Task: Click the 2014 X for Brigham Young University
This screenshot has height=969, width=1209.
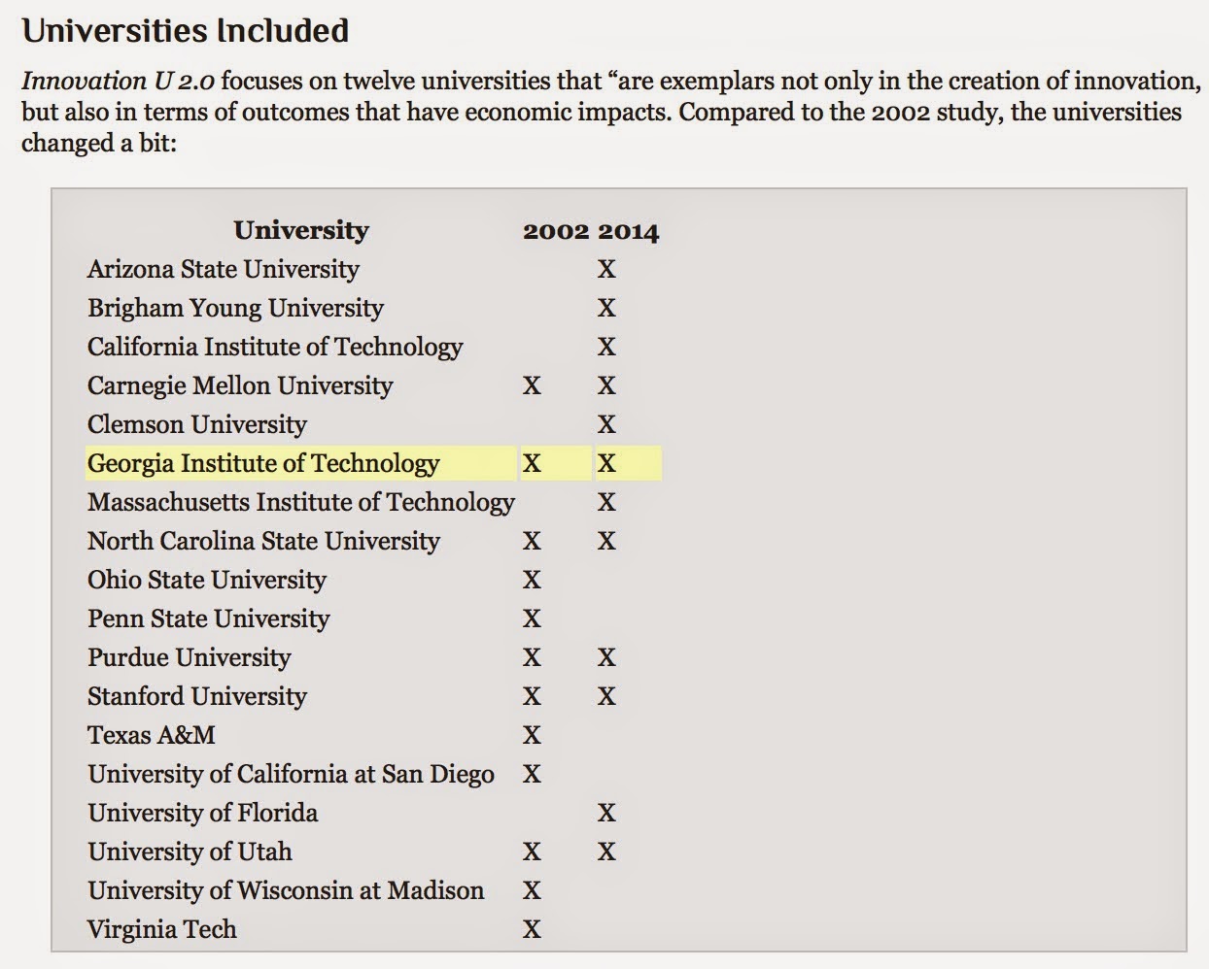Action: pyautogui.click(x=606, y=308)
